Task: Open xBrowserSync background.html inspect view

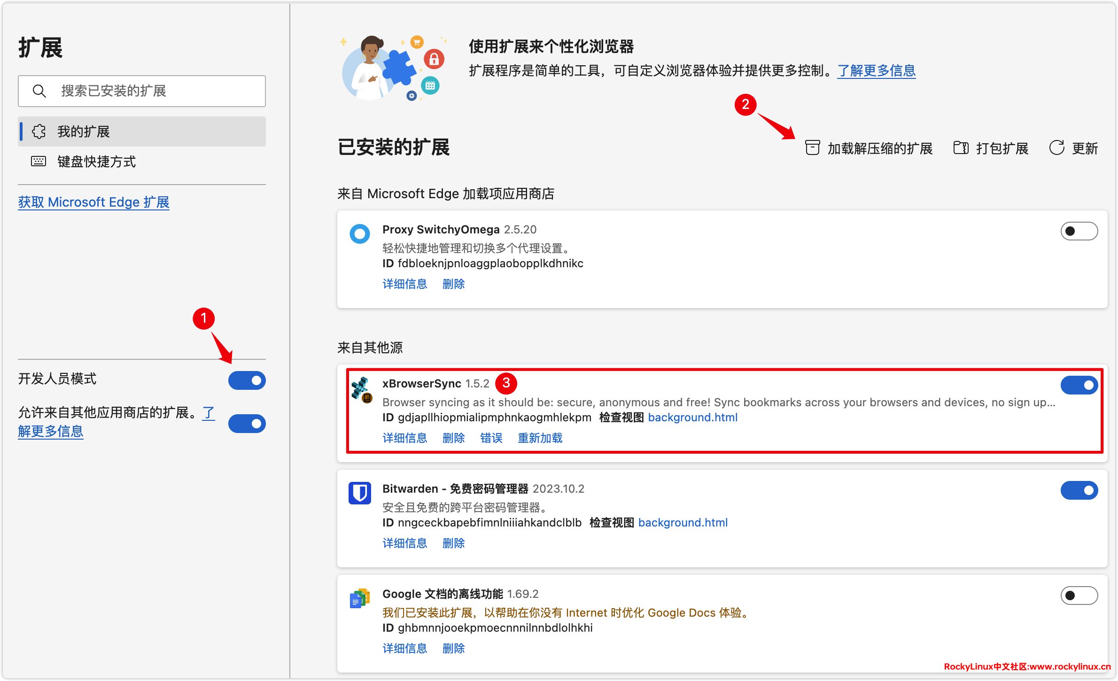Action: point(692,418)
